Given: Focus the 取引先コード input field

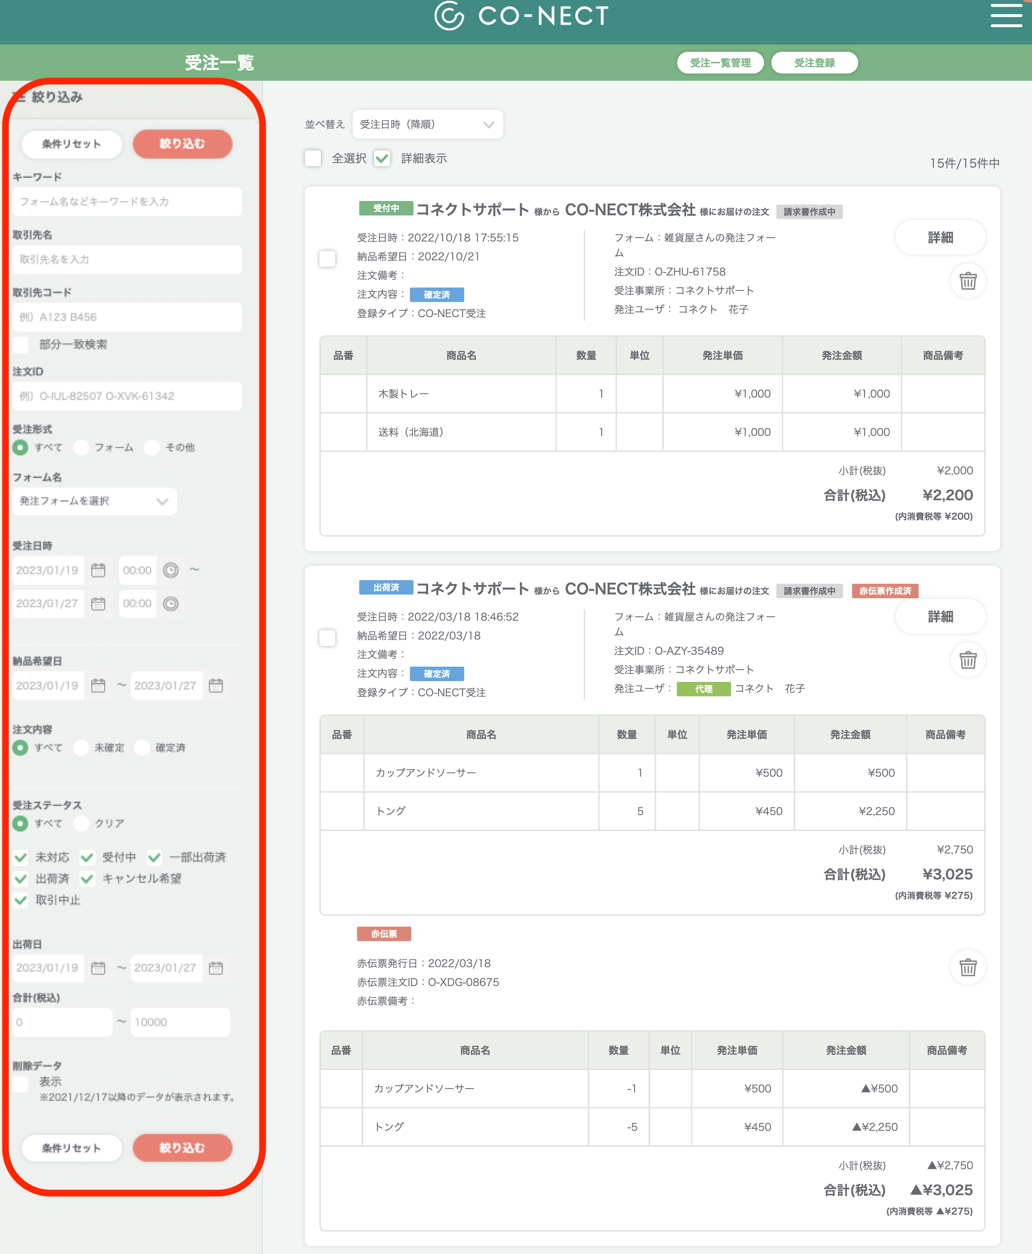Looking at the screenshot, I should point(127,317).
